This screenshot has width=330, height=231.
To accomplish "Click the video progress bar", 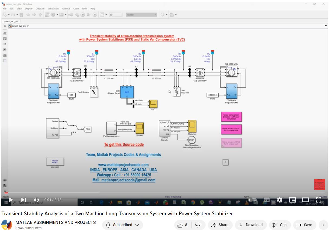I will [163, 193].
